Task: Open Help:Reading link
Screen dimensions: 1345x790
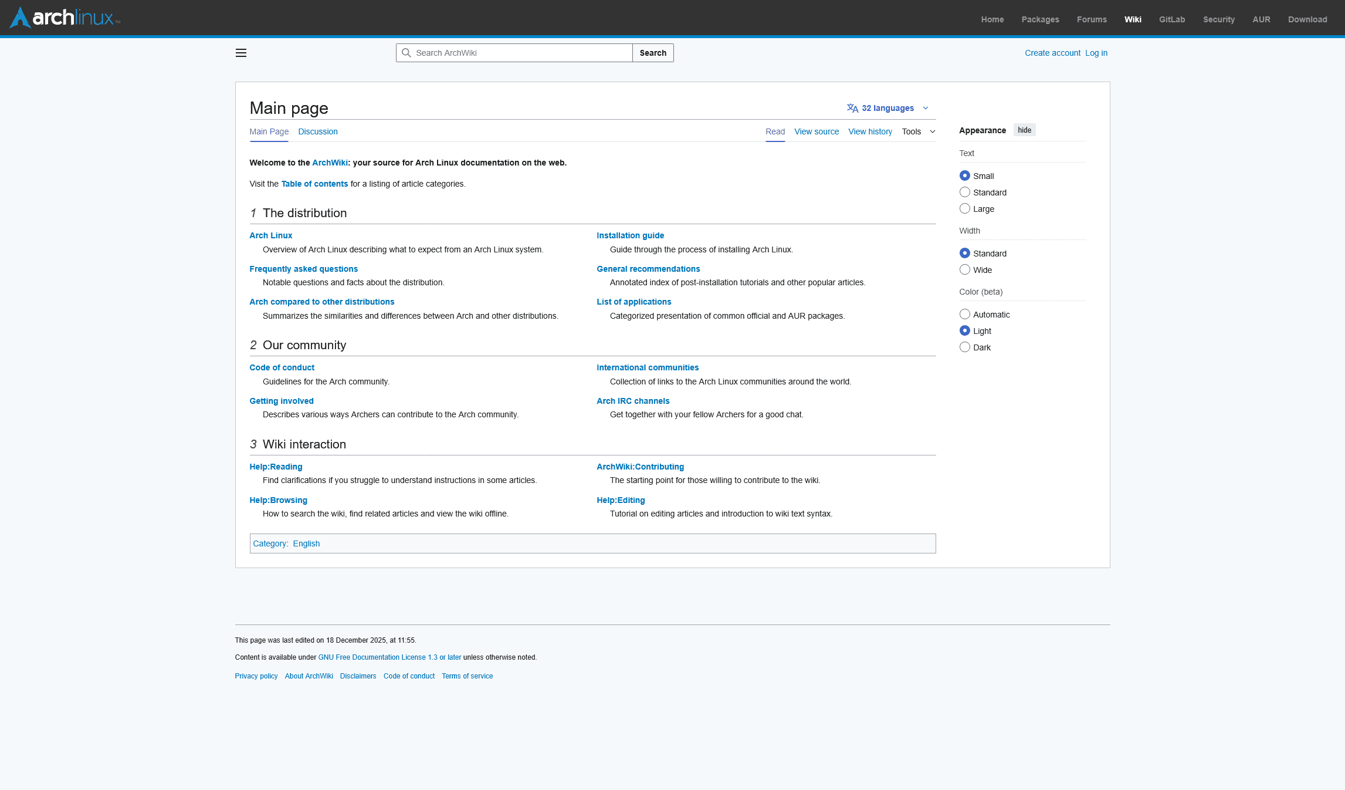Action: click(x=276, y=467)
